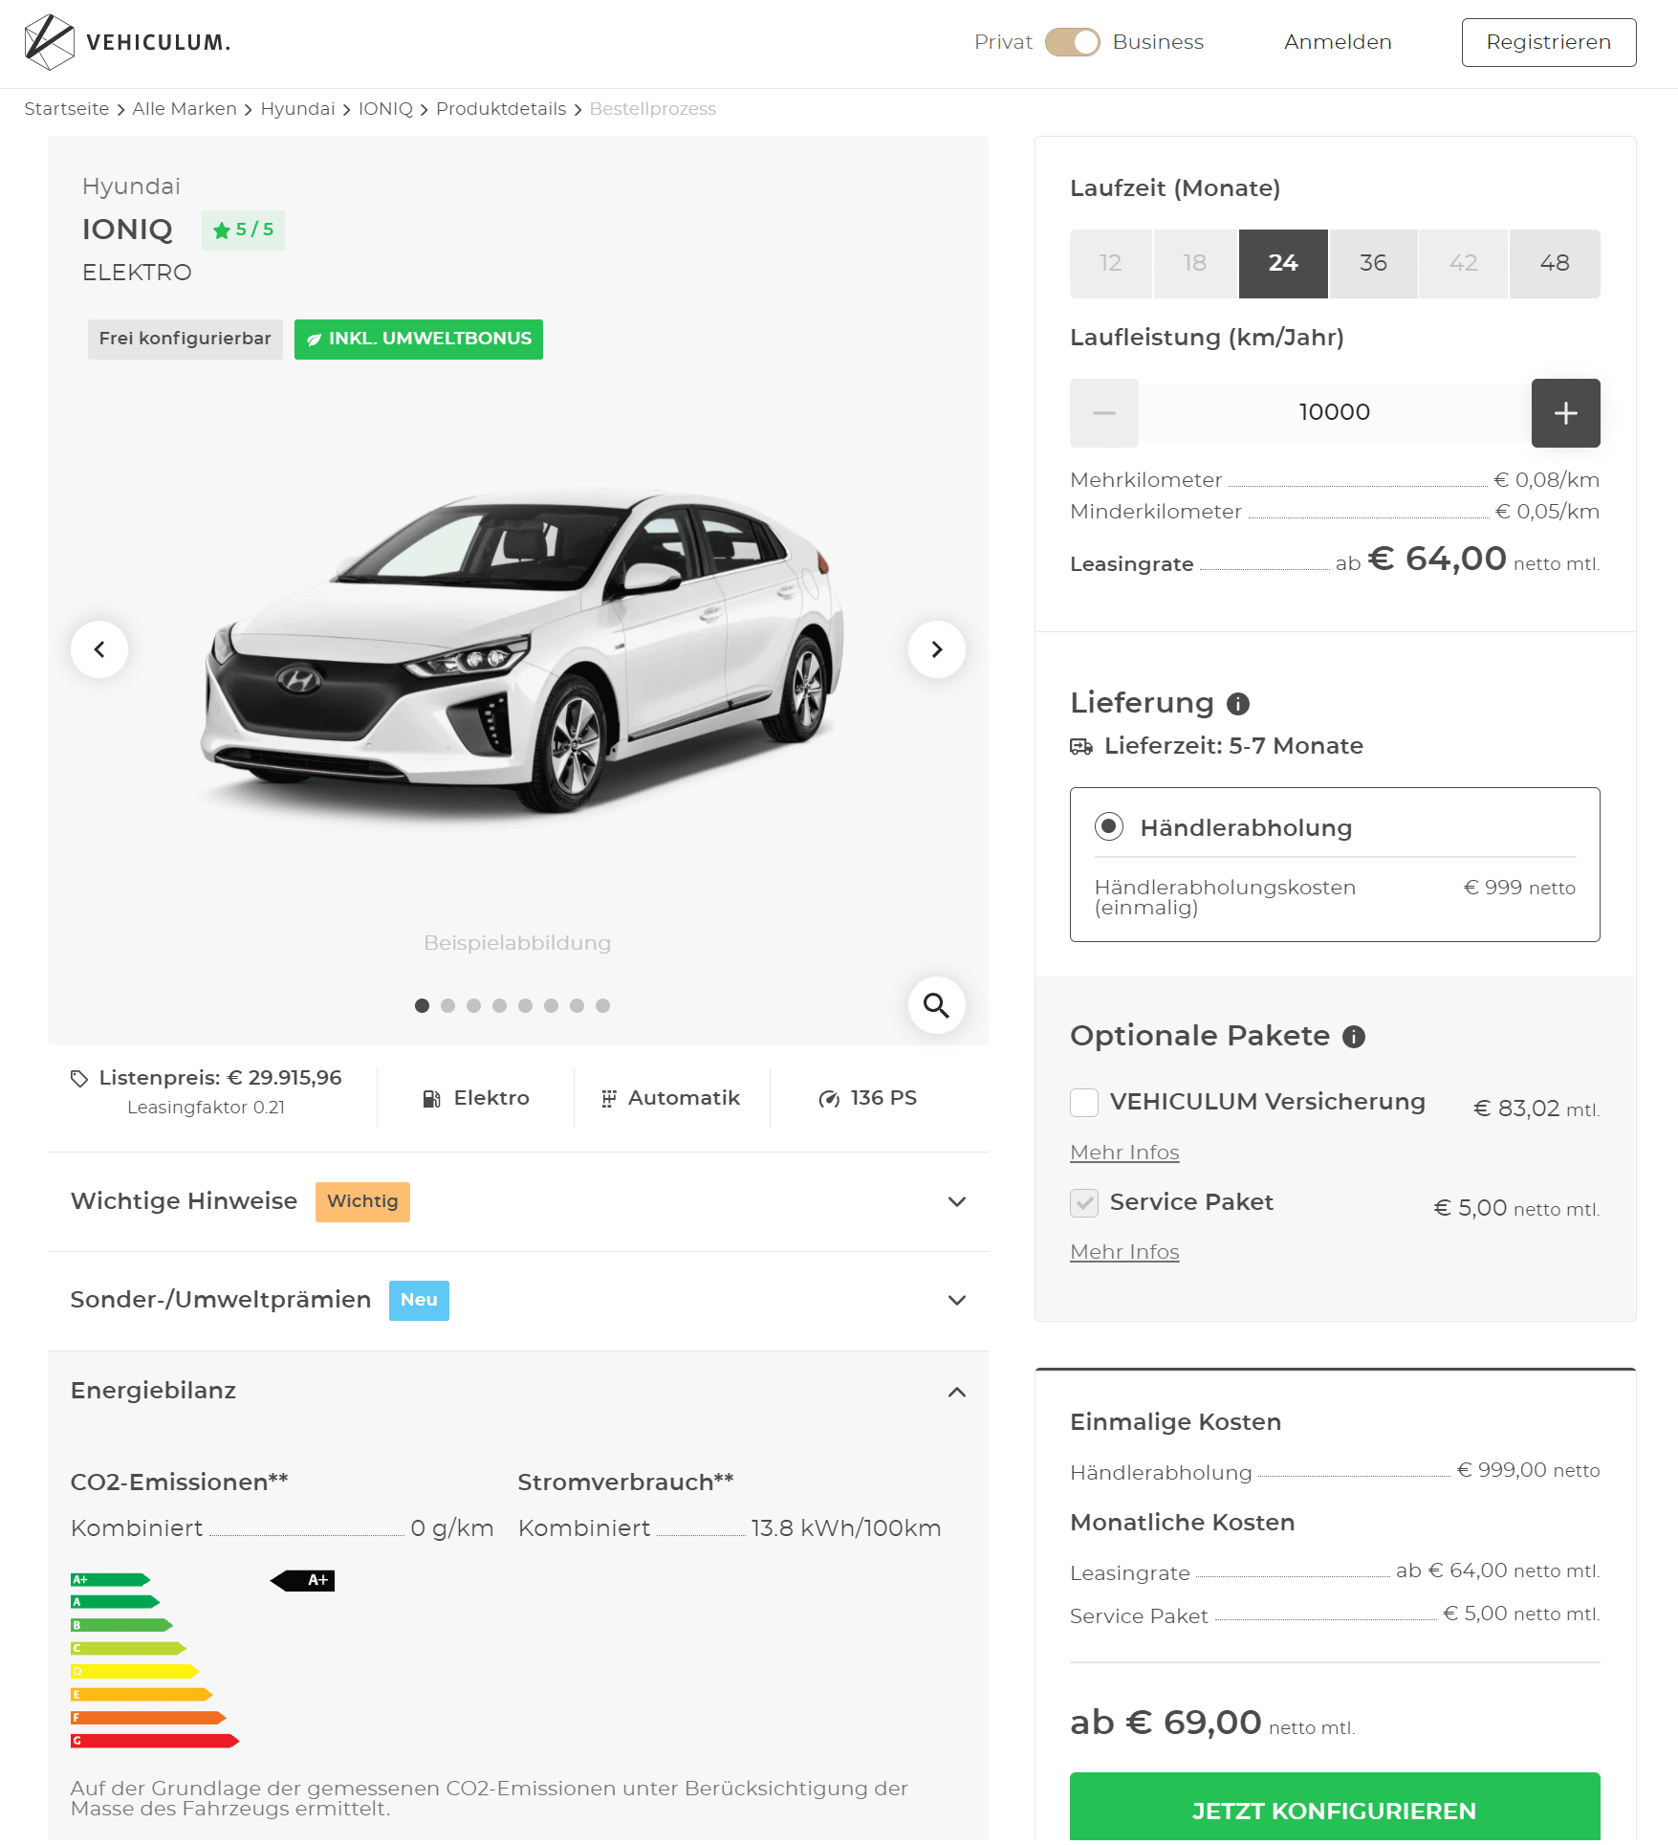Screen dimensions: 1678x1845
Task: Click the Leasingfaktor 0.21 text
Action: (x=206, y=1108)
